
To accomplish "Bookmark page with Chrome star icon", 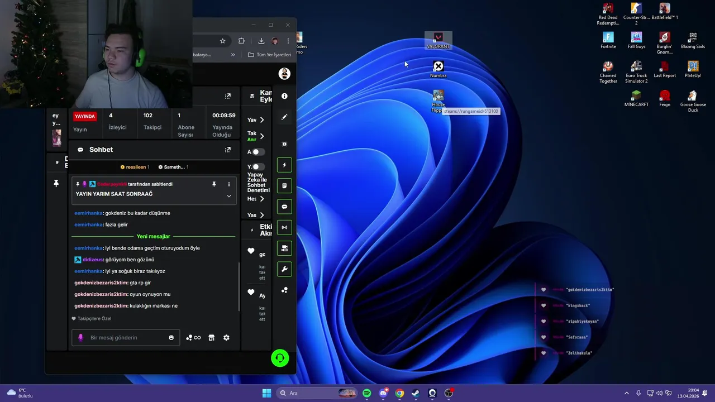I will click(x=222, y=41).
